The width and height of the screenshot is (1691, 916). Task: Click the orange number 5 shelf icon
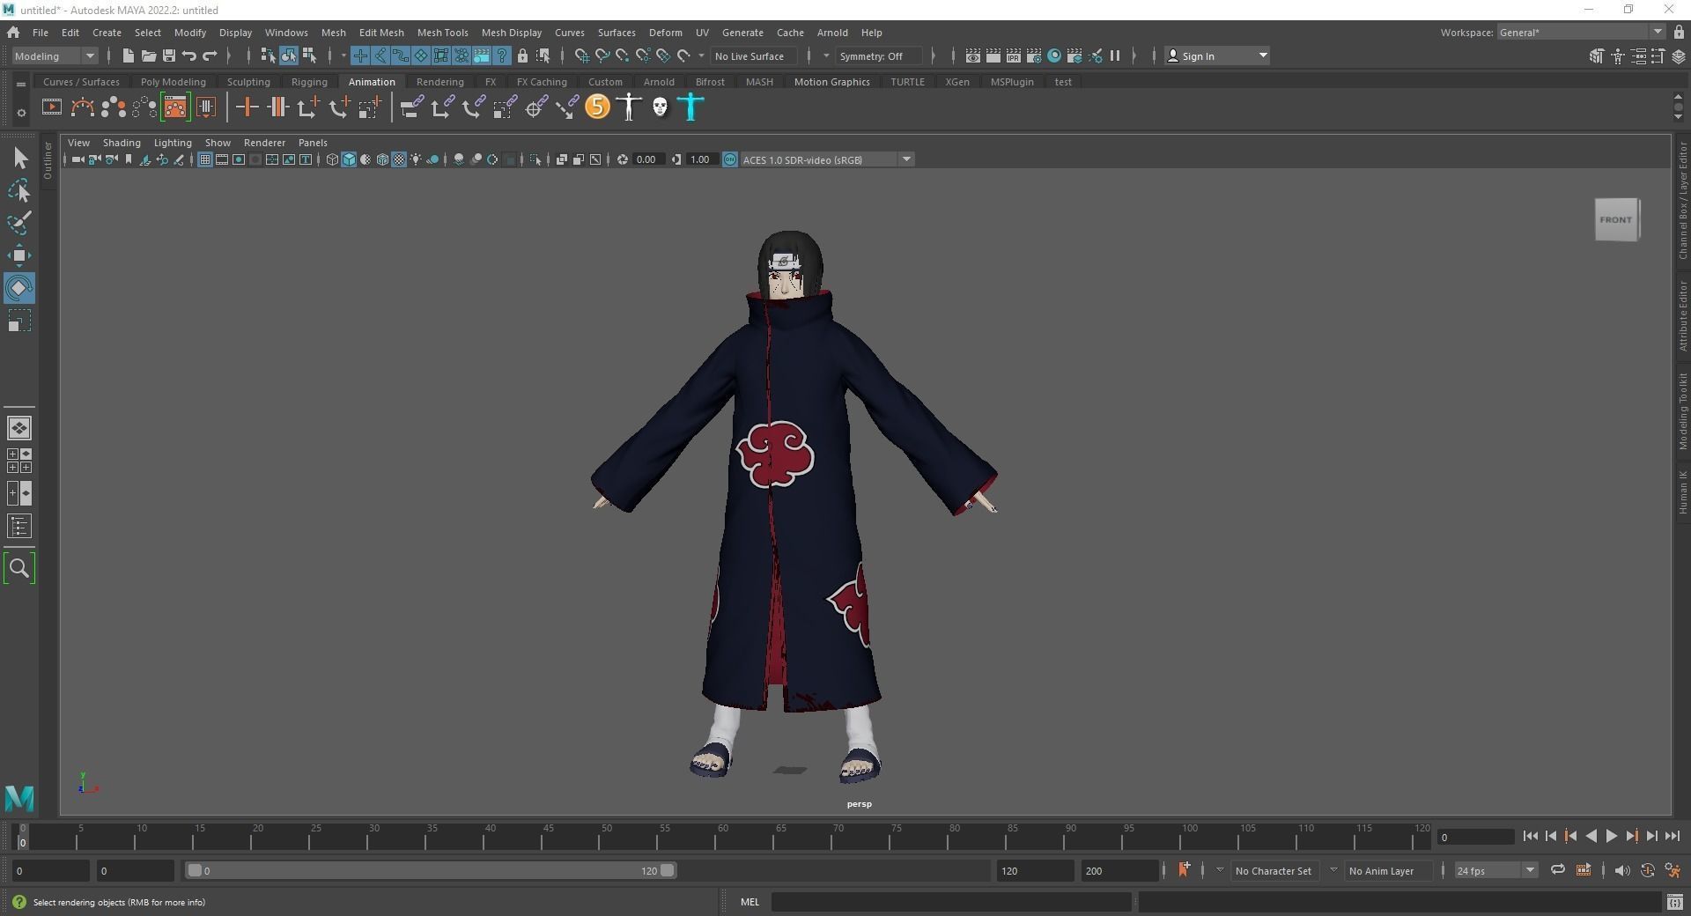point(597,107)
